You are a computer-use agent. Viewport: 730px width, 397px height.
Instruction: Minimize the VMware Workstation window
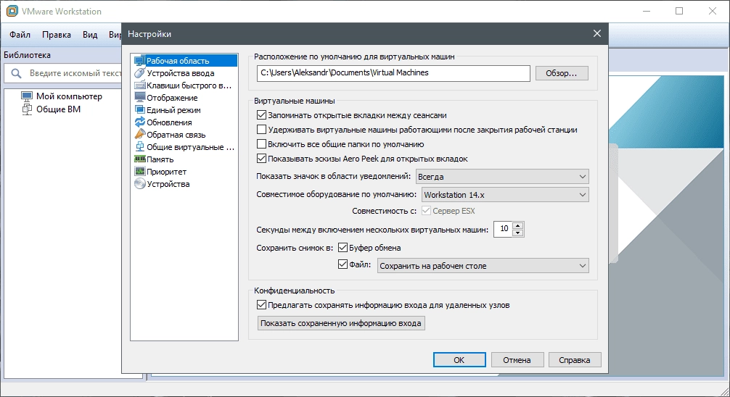(x=647, y=11)
